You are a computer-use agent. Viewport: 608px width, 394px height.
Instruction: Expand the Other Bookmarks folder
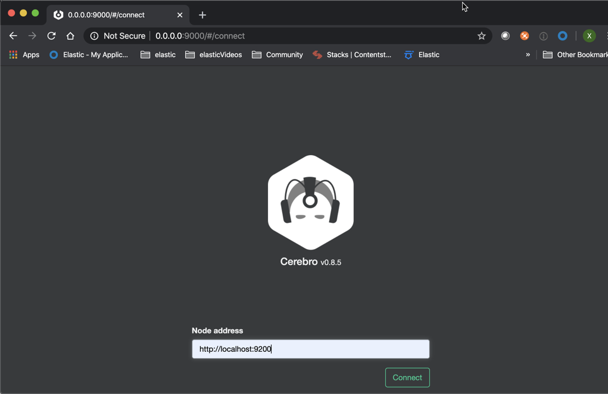[x=575, y=55]
